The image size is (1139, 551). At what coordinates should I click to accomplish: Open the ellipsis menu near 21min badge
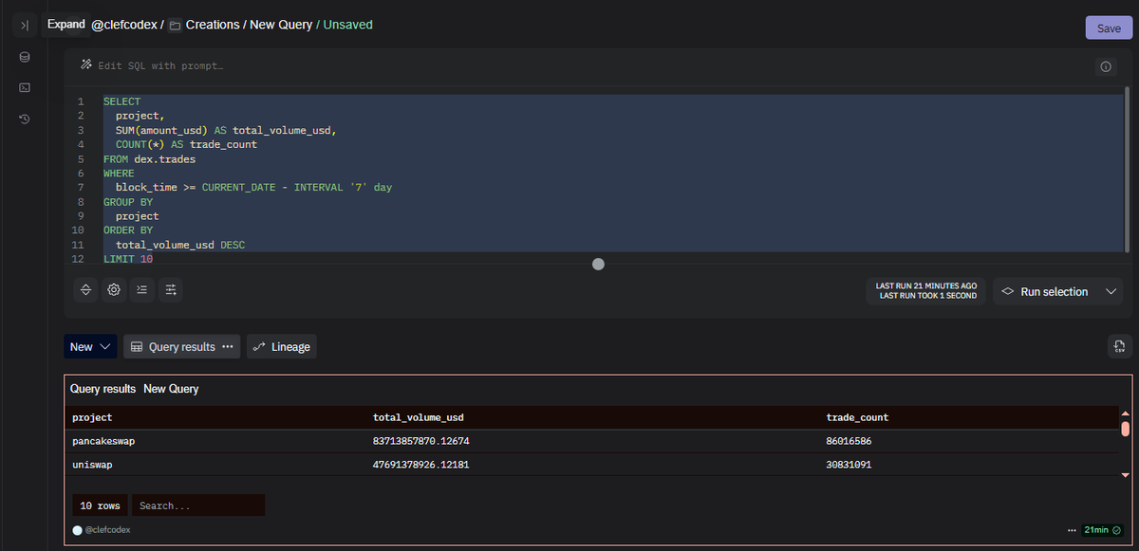pyautogui.click(x=1072, y=530)
